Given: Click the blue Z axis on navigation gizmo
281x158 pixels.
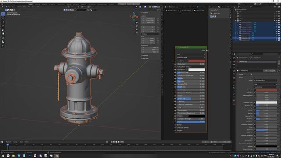Looking at the screenshot, I should (x=133, y=13).
